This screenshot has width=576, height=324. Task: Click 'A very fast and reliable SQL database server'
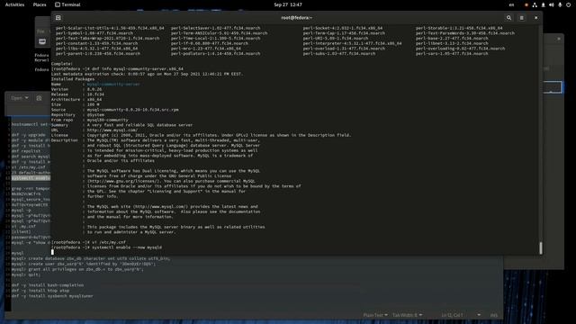pos(139,125)
